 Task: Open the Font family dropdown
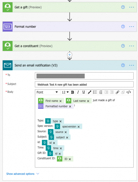click(x=47, y=92)
